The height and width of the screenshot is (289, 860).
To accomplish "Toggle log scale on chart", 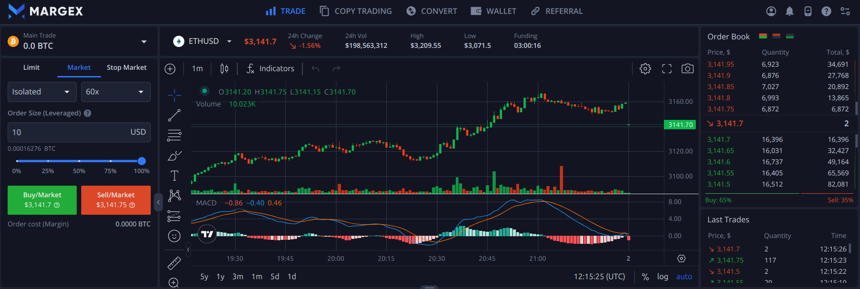I will 663,276.
